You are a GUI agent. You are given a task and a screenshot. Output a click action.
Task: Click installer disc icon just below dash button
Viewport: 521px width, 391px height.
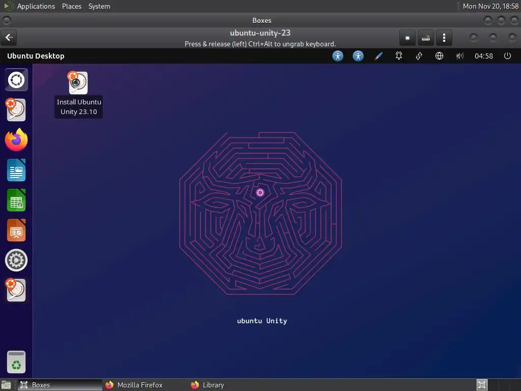point(16,110)
